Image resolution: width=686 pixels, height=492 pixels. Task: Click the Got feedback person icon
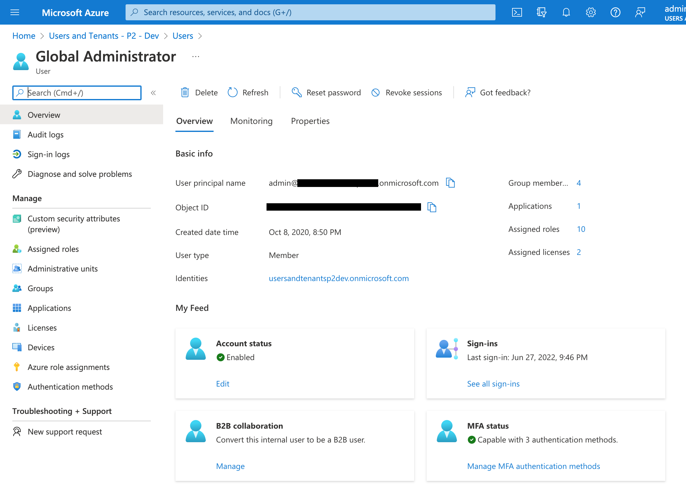470,92
